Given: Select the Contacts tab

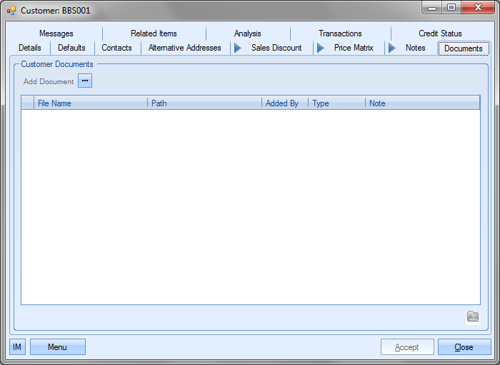Looking at the screenshot, I should click(116, 48).
